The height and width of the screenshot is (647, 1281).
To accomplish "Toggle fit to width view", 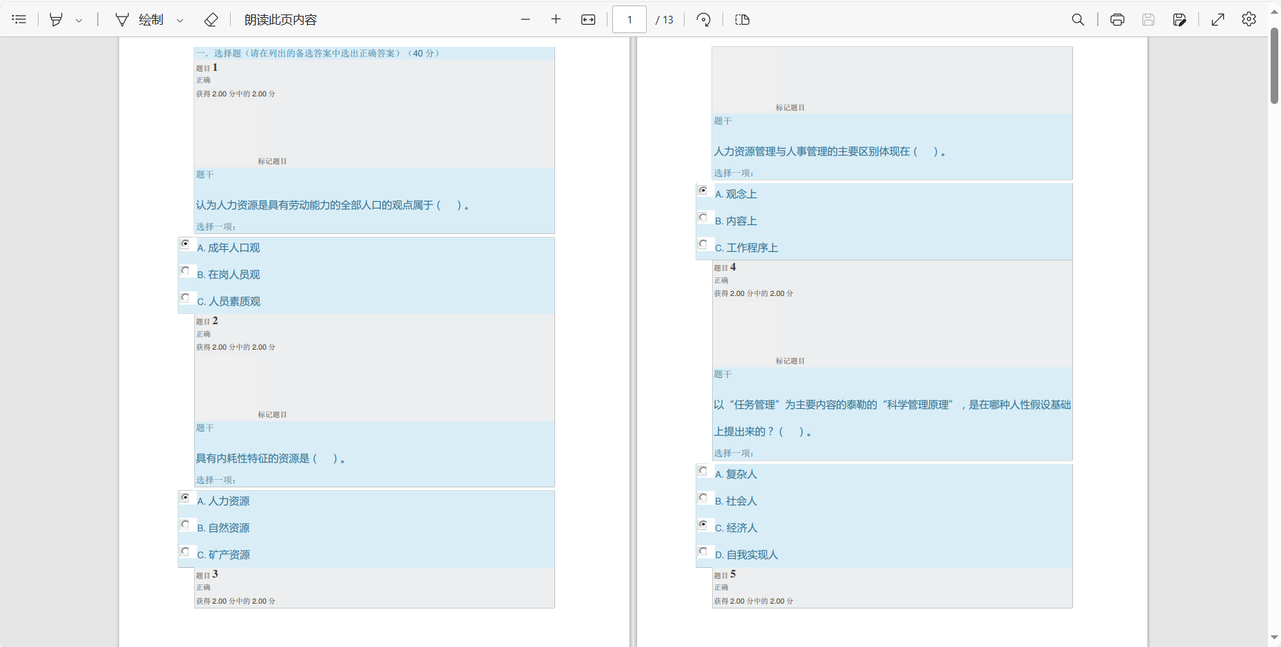I will pyautogui.click(x=588, y=19).
